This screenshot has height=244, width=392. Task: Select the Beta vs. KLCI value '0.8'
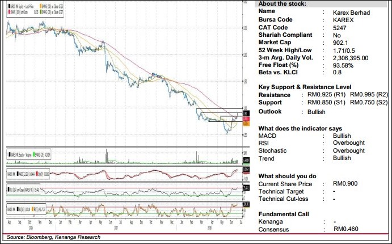click(337, 72)
